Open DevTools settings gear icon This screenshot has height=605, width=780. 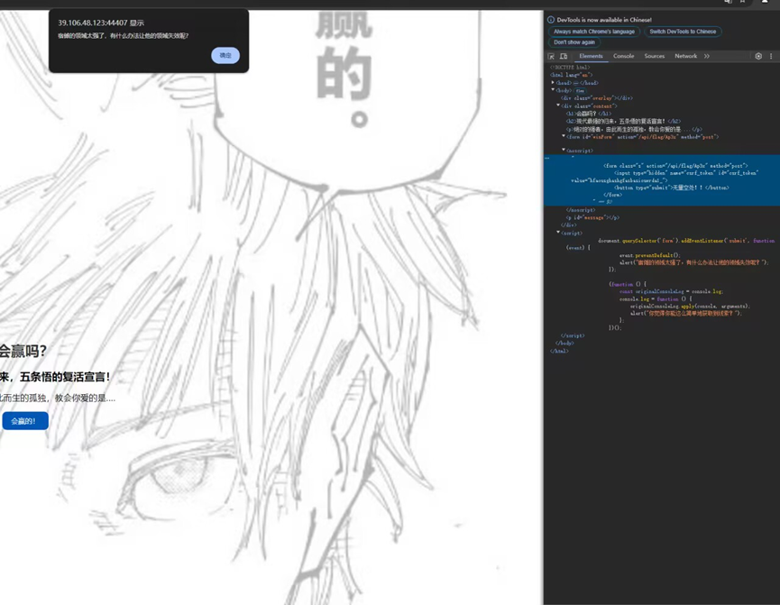[758, 56]
